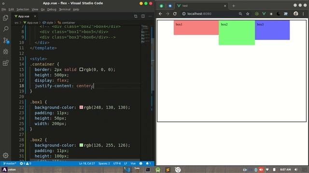The height and width of the screenshot is (173, 309).
Task: Open color picker for rgb(248, 130, 130) swatch
Action: (x=81, y=107)
